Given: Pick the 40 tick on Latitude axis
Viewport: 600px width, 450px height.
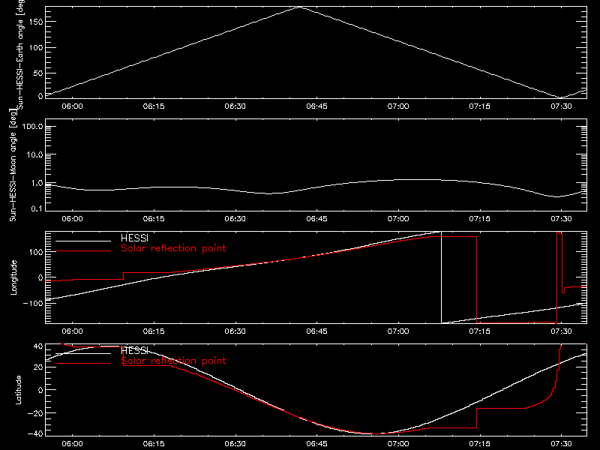Looking at the screenshot, I should click(38, 346).
